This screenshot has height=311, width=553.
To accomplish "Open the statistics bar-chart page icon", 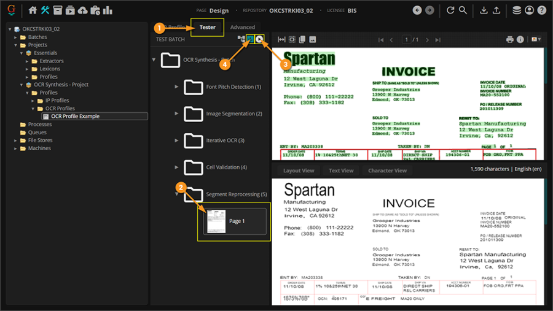I will pos(108,10).
